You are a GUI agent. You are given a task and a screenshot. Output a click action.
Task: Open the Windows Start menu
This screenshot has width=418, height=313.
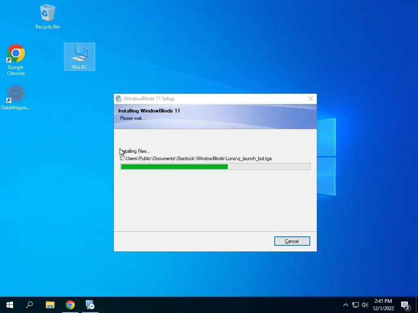coord(10,305)
